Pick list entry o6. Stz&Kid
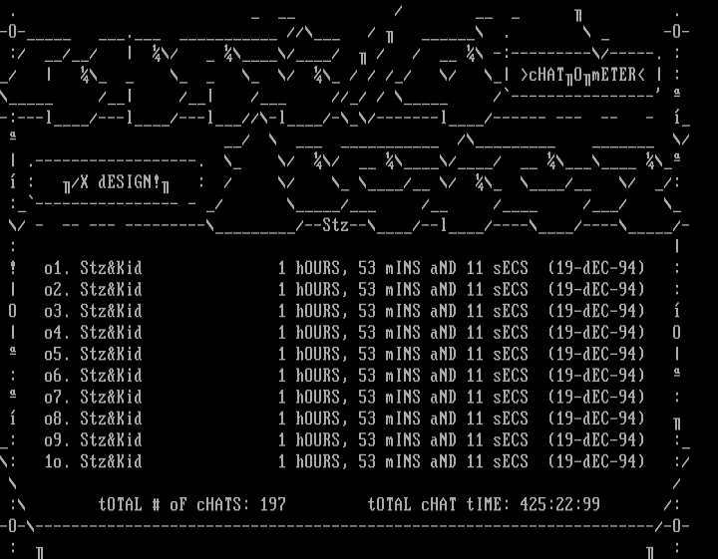The height and width of the screenshot is (559, 718). tap(93, 376)
